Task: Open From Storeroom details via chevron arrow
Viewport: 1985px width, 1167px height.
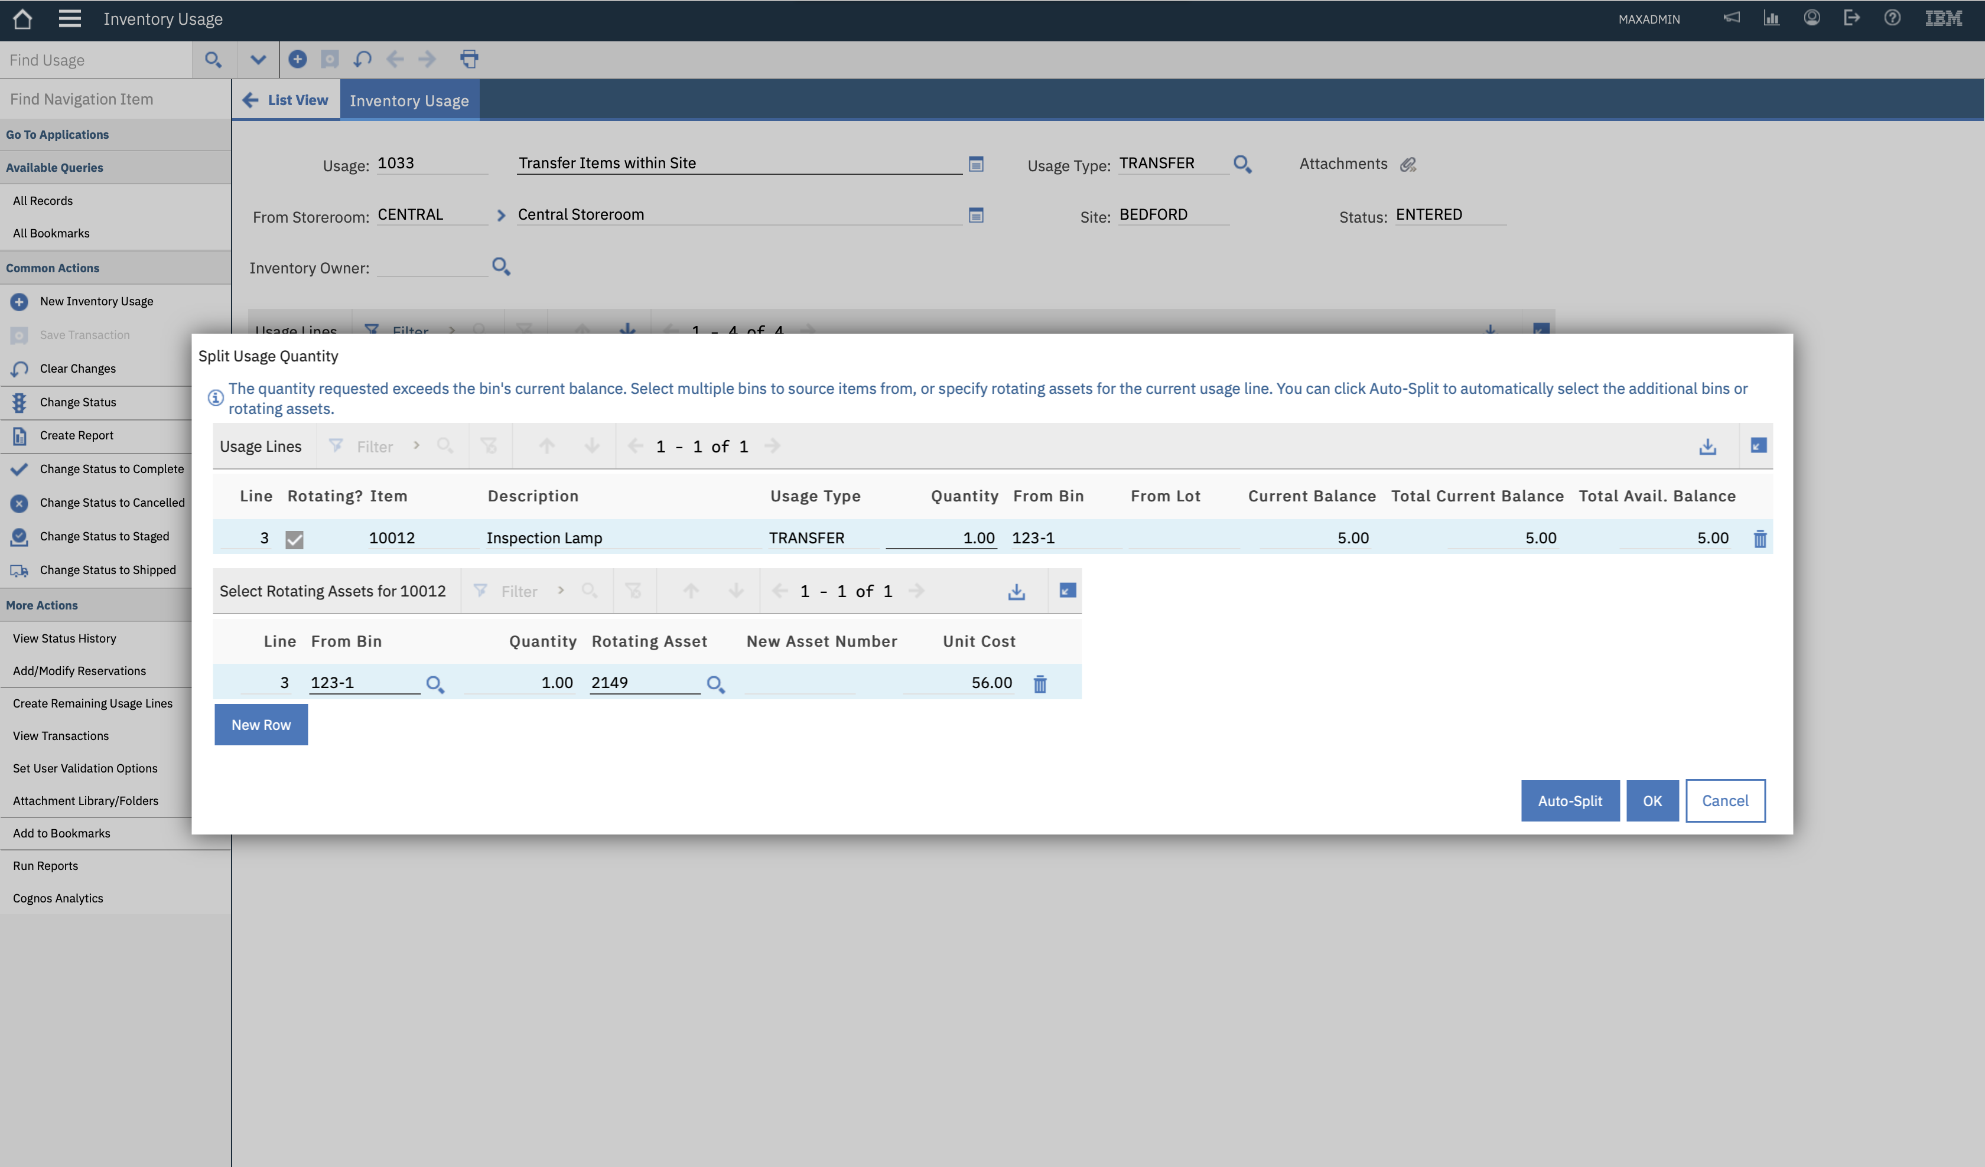Action: coord(501,214)
